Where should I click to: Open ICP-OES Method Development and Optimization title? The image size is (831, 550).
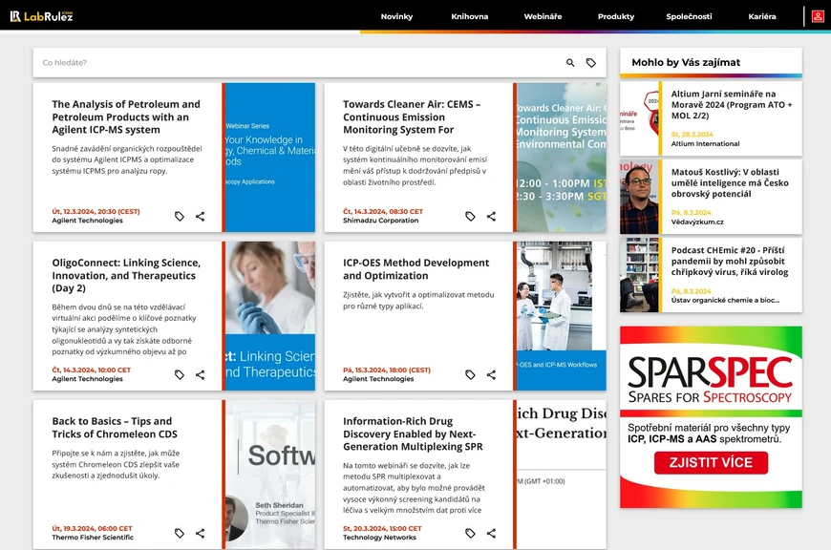[416, 269]
